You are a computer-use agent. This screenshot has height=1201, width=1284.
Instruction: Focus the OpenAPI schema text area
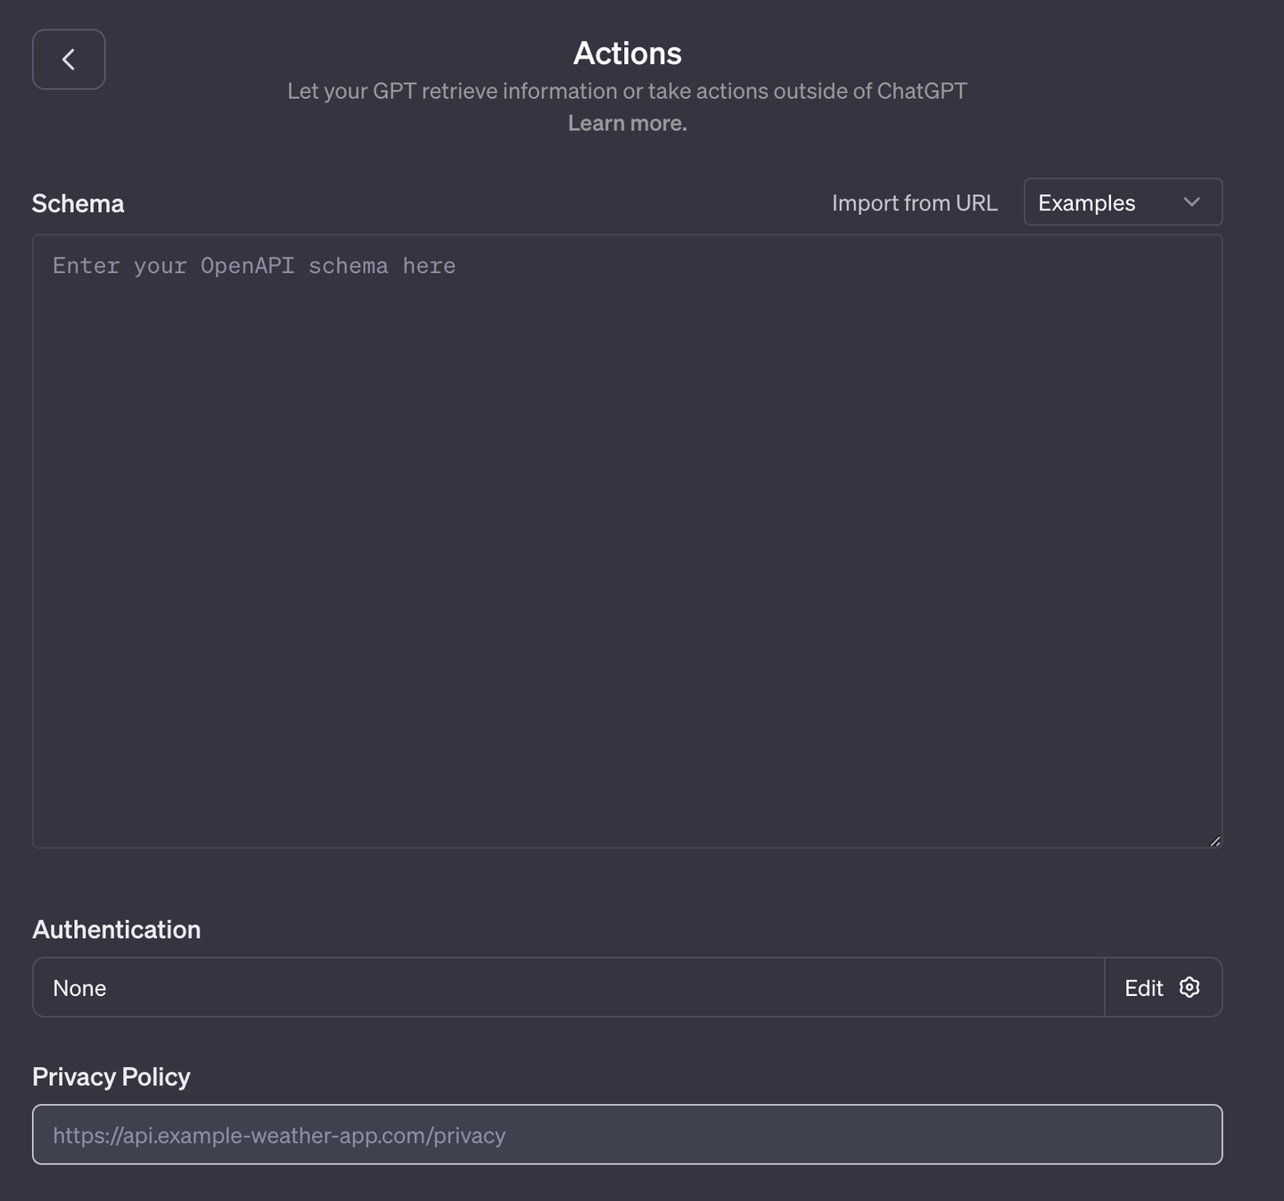click(x=627, y=541)
